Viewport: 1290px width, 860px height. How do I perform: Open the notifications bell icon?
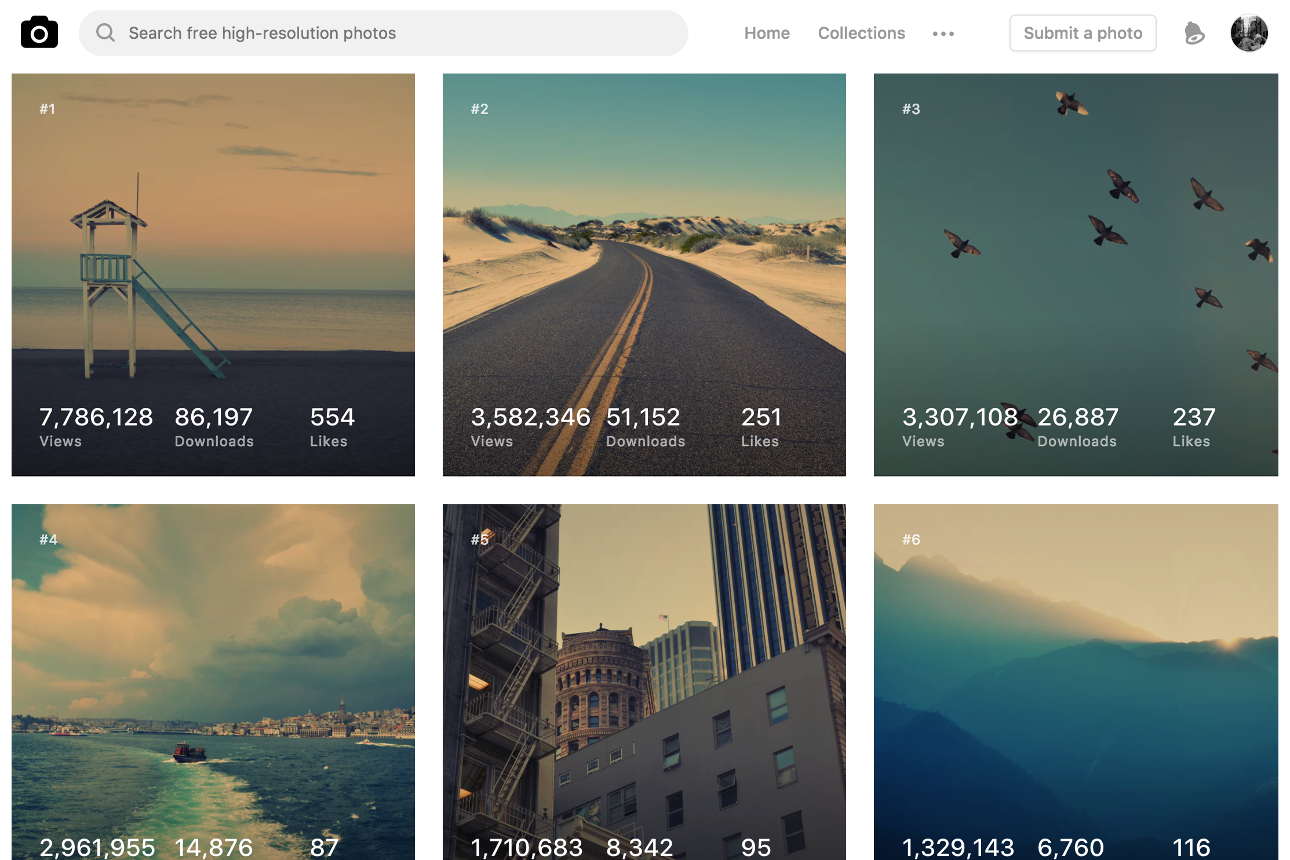tap(1194, 33)
